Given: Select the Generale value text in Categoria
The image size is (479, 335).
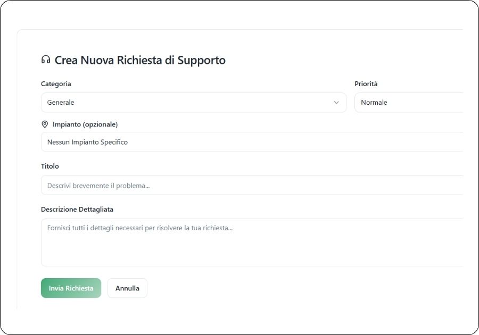Looking at the screenshot, I should click(x=61, y=103).
